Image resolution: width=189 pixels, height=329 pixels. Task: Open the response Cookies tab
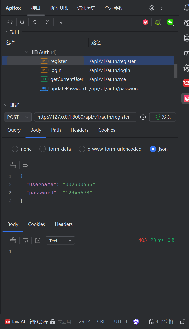click(36, 224)
